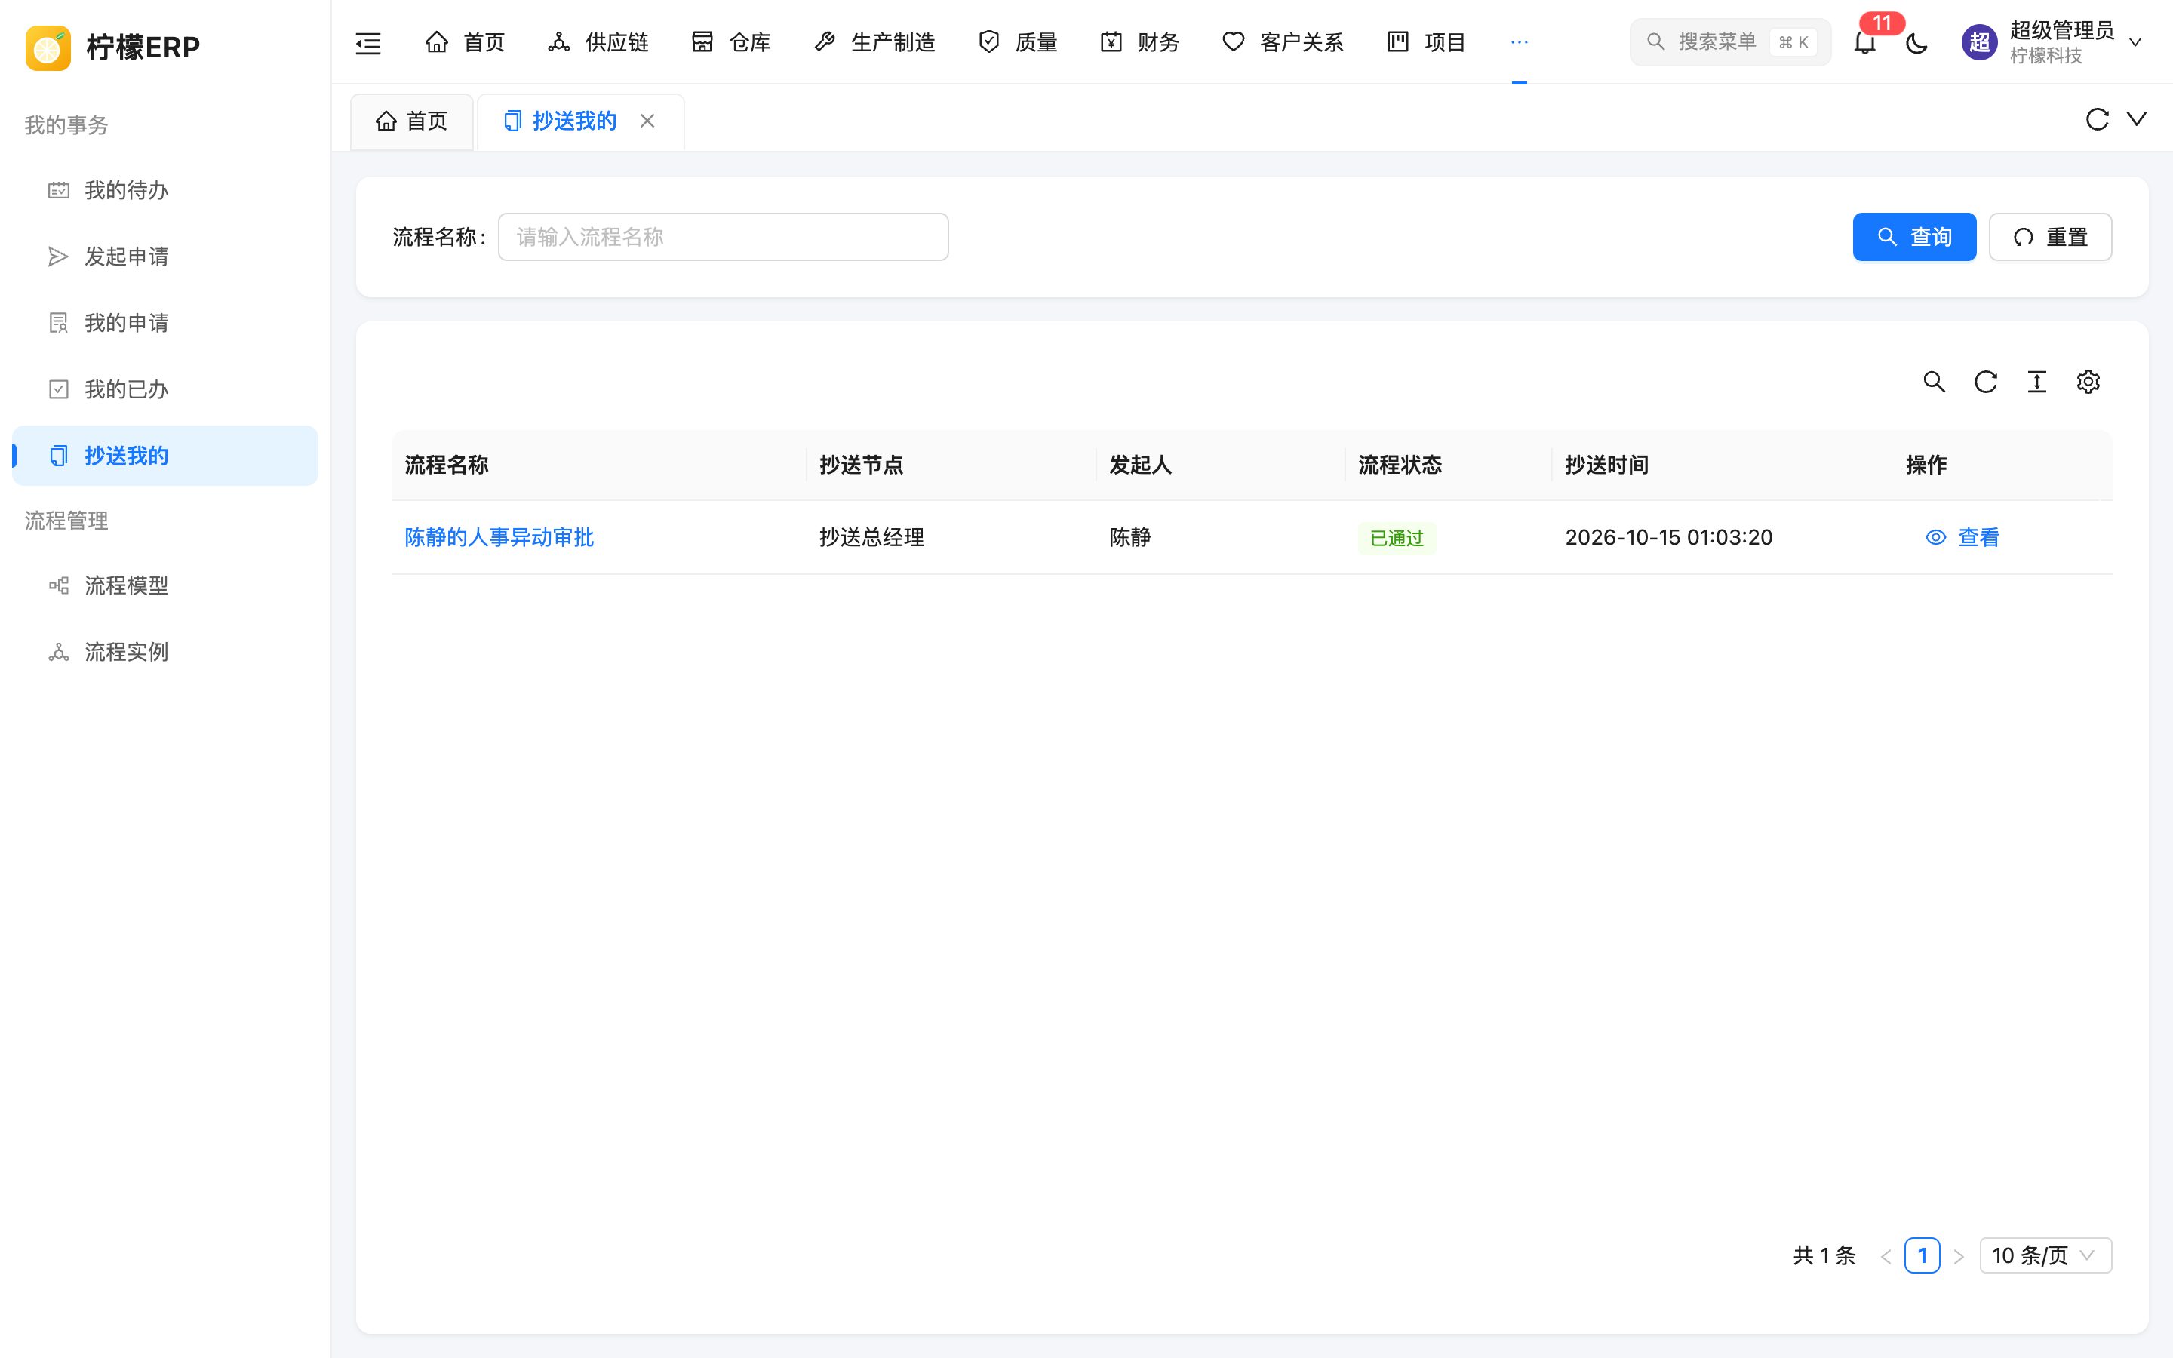This screenshot has height=1358, width=2173.
Task: Click the 柠檬ERP lemon logo
Action: pos(48,48)
